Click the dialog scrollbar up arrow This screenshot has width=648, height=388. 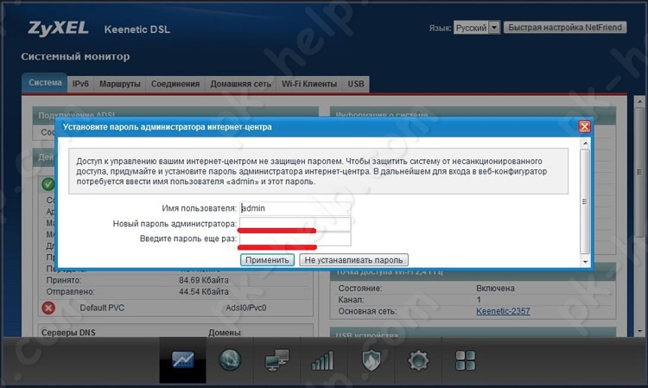click(585, 143)
